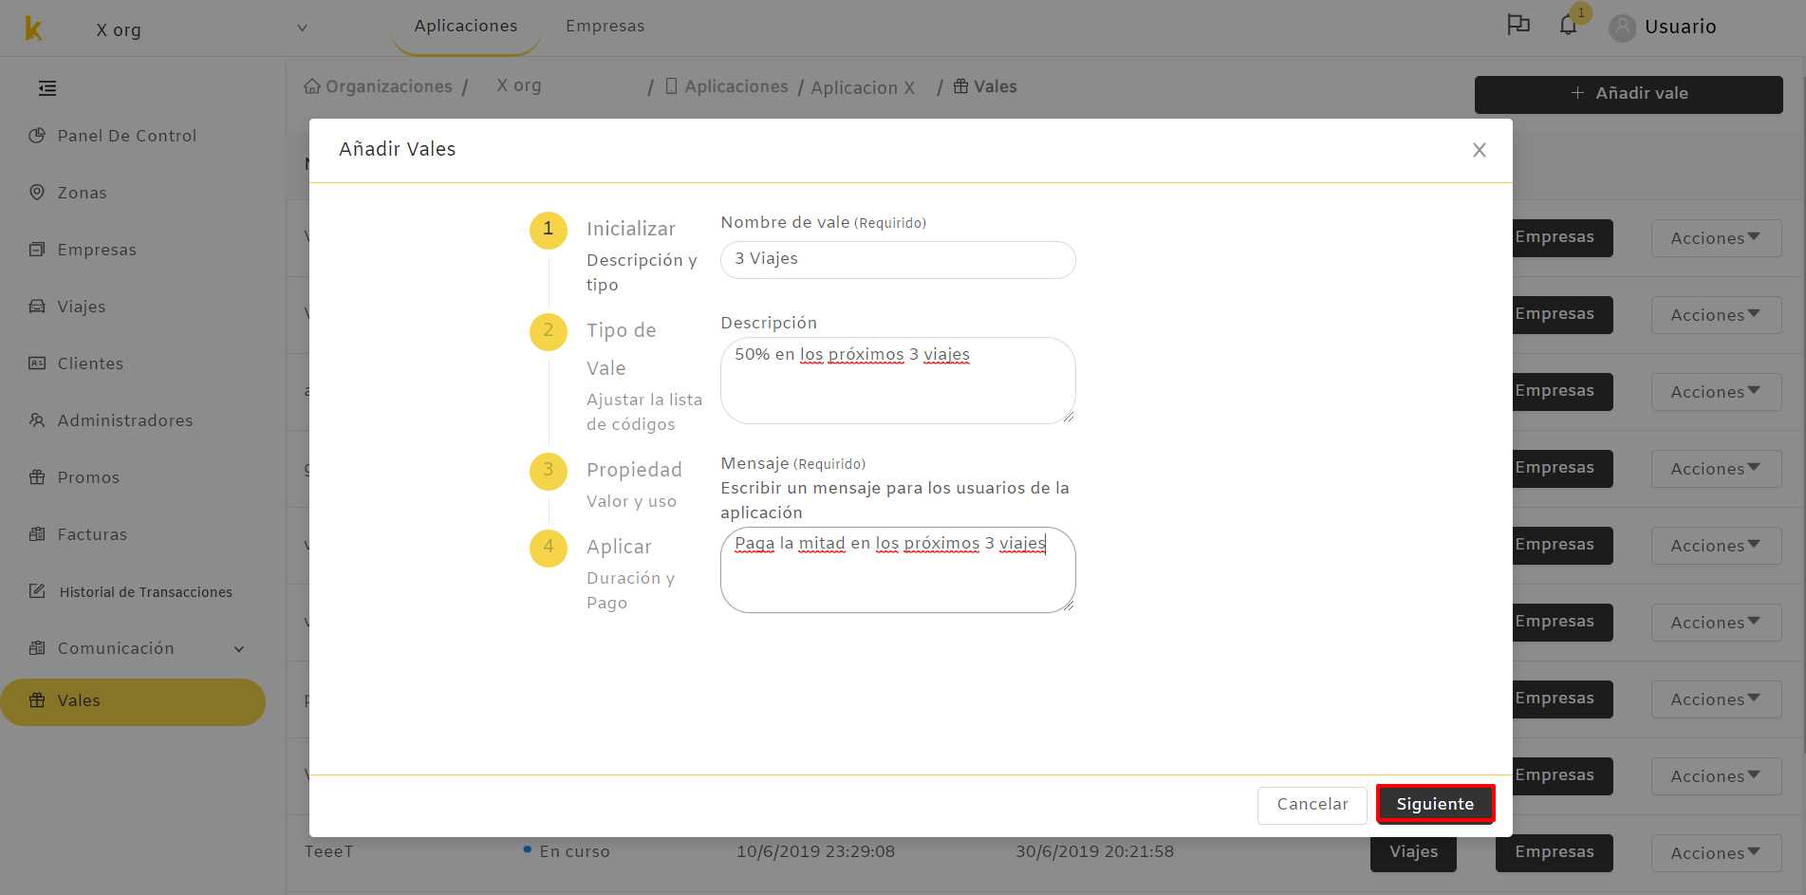
Task: Open Acciones dropdown in third row
Action: coord(1716,392)
